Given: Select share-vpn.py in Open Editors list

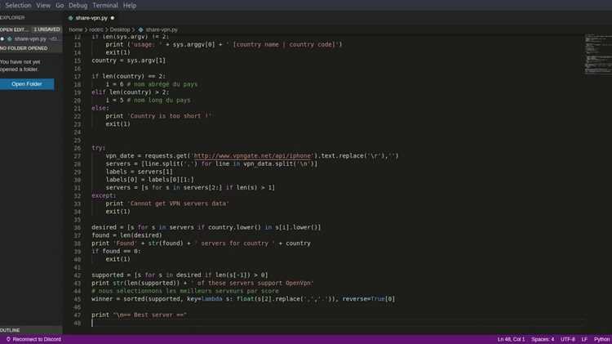Looking at the screenshot, I should [30, 38].
